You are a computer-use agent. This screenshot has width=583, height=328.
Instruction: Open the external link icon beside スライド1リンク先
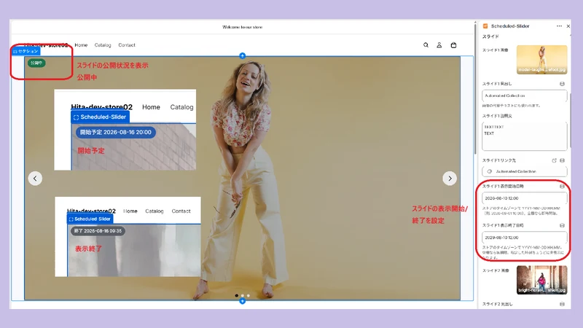(554, 160)
